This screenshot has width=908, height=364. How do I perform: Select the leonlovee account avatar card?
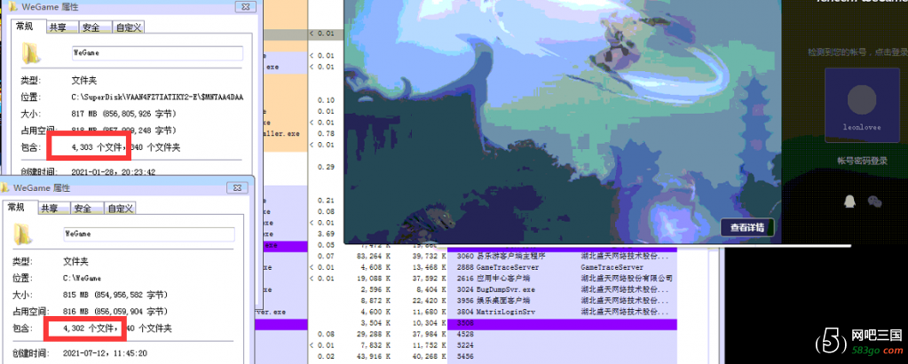(862, 105)
